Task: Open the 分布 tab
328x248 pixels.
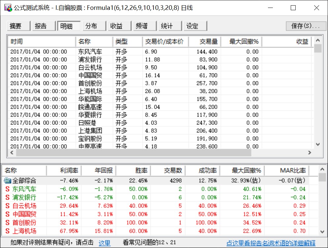Action: [x=94, y=26]
